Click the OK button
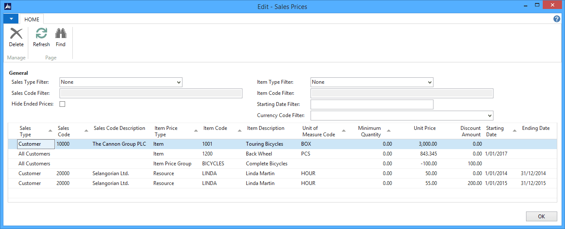The width and height of the screenshot is (565, 229). [x=541, y=216]
